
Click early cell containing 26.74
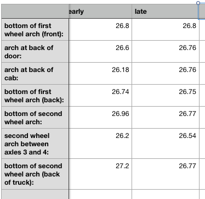[x=100, y=96]
